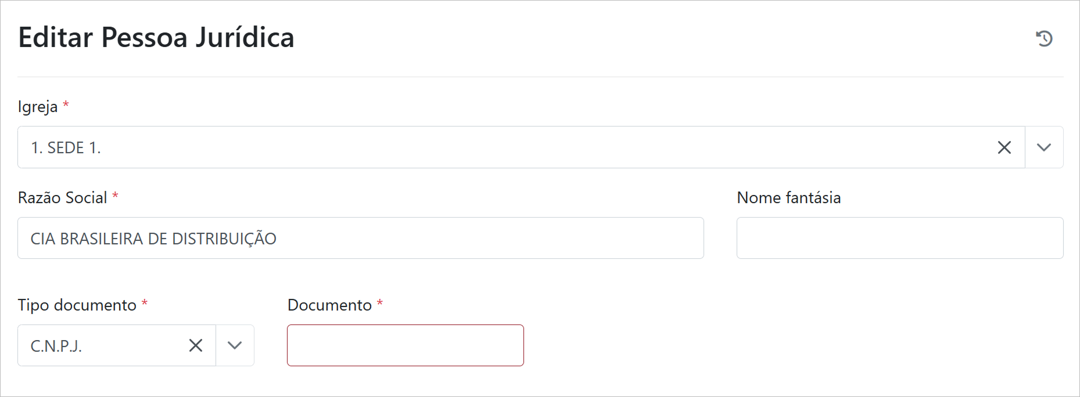Click the required asterisk after Tipo documento
1080x397 pixels.
pyautogui.click(x=145, y=303)
